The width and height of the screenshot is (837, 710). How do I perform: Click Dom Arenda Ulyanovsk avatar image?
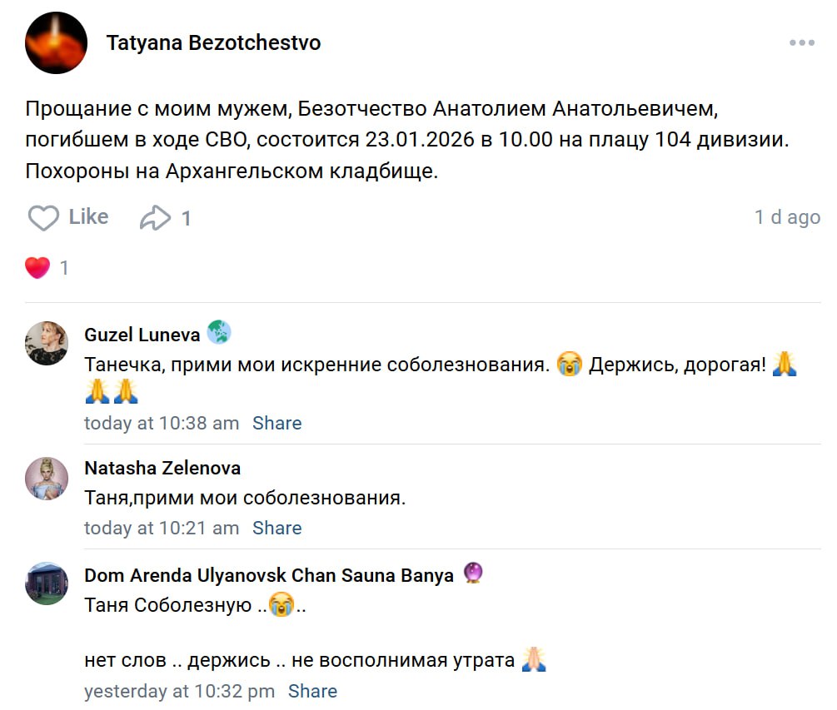(x=47, y=583)
